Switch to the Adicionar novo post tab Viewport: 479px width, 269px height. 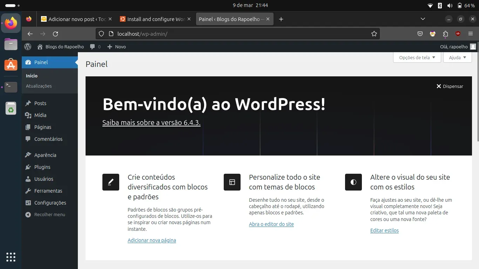(x=77, y=19)
